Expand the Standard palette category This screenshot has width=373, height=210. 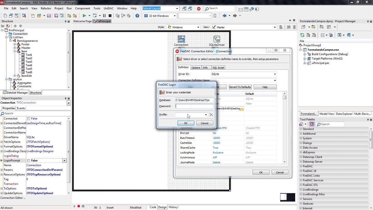tap(301, 129)
